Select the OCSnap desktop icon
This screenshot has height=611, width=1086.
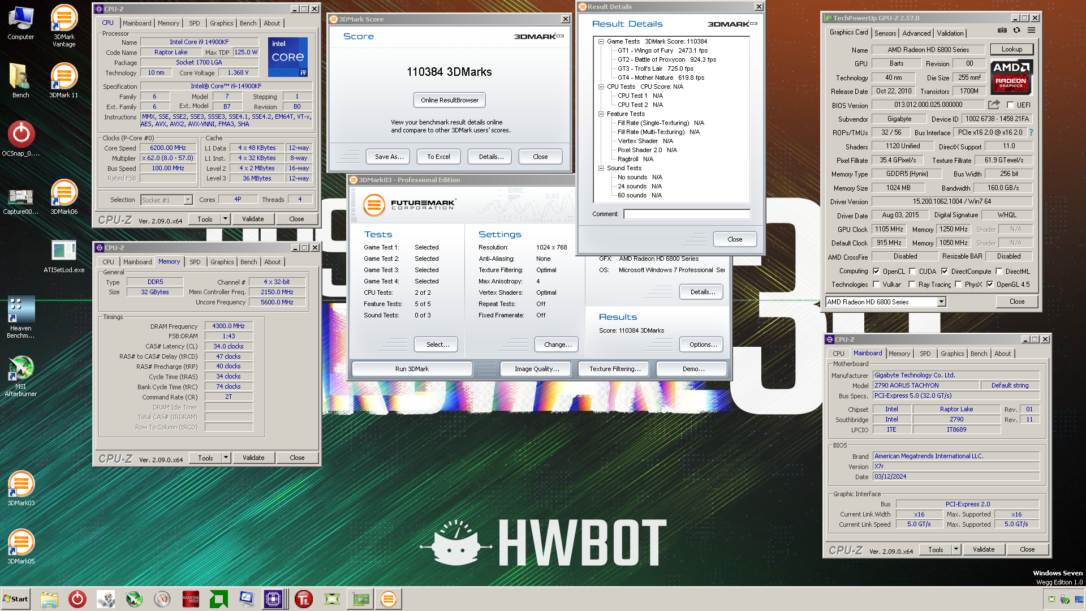click(21, 139)
